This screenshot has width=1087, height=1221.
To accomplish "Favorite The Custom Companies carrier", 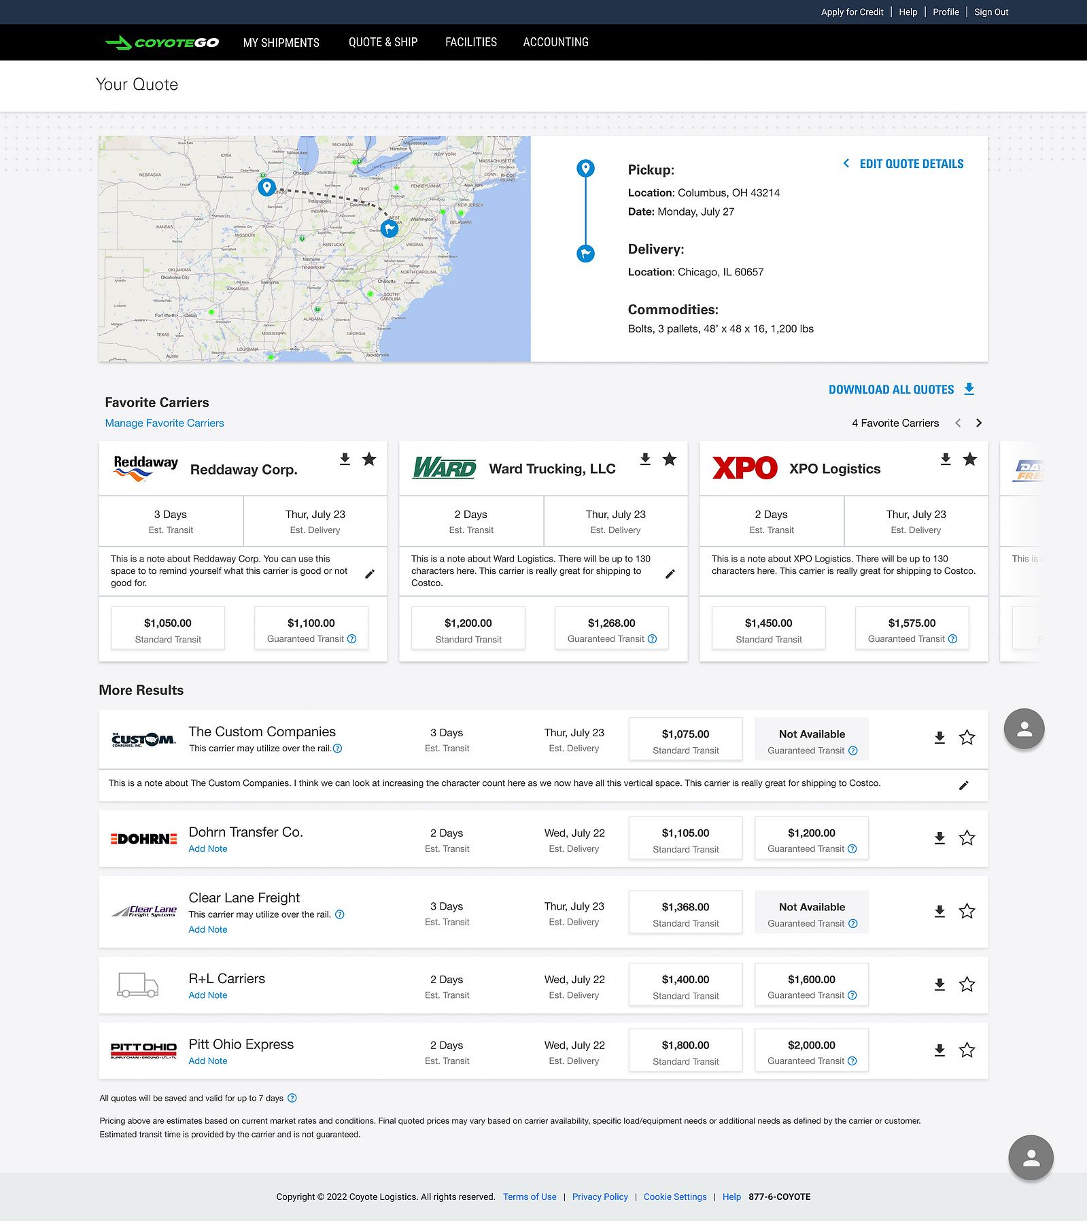I will [967, 738].
